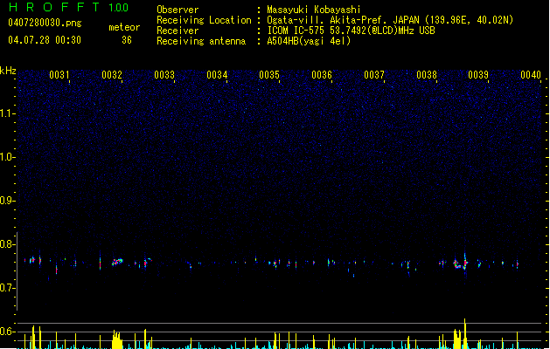The height and width of the screenshot is (349, 550).
Task: Select the filename 0407280030.png
Action: [45, 23]
